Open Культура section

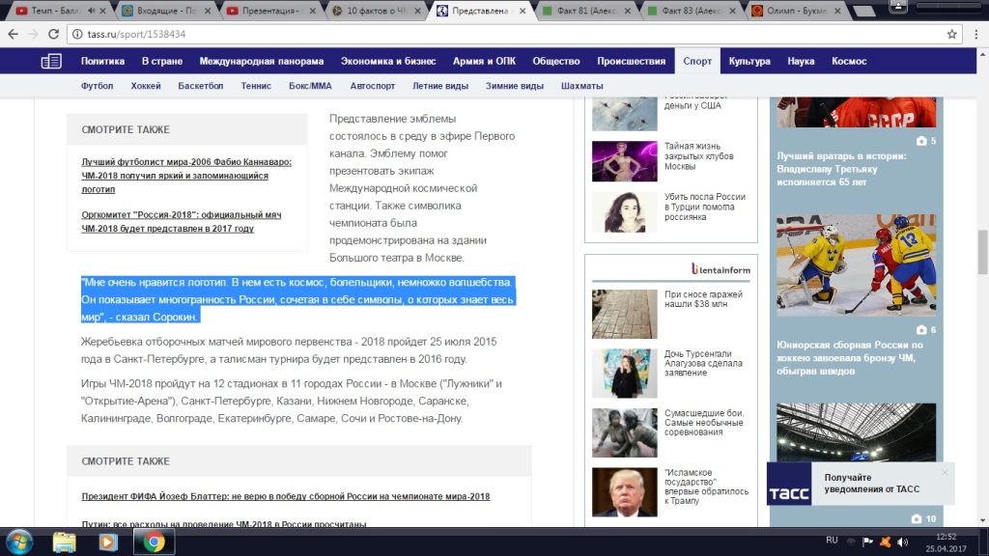click(x=749, y=61)
